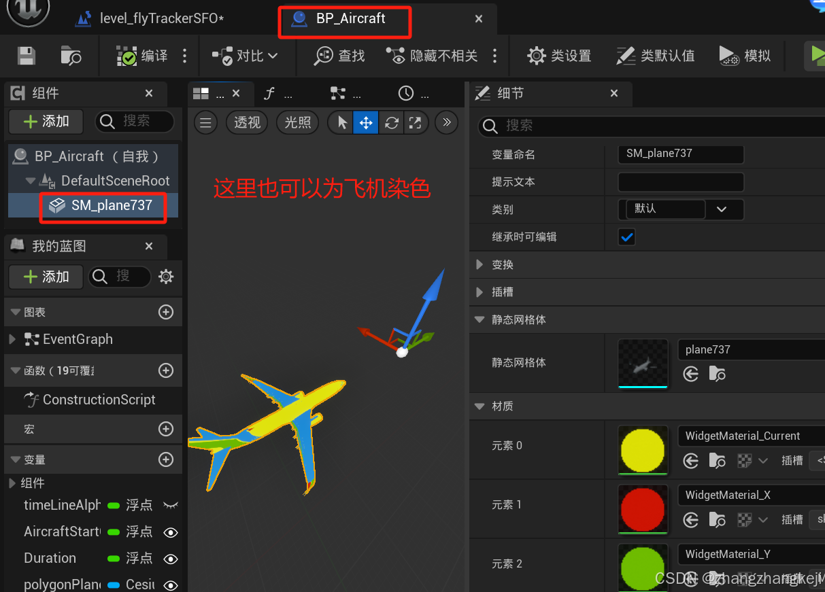Expand the 变换 transform section
Viewport: 825px width, 592px height.
[x=480, y=264]
